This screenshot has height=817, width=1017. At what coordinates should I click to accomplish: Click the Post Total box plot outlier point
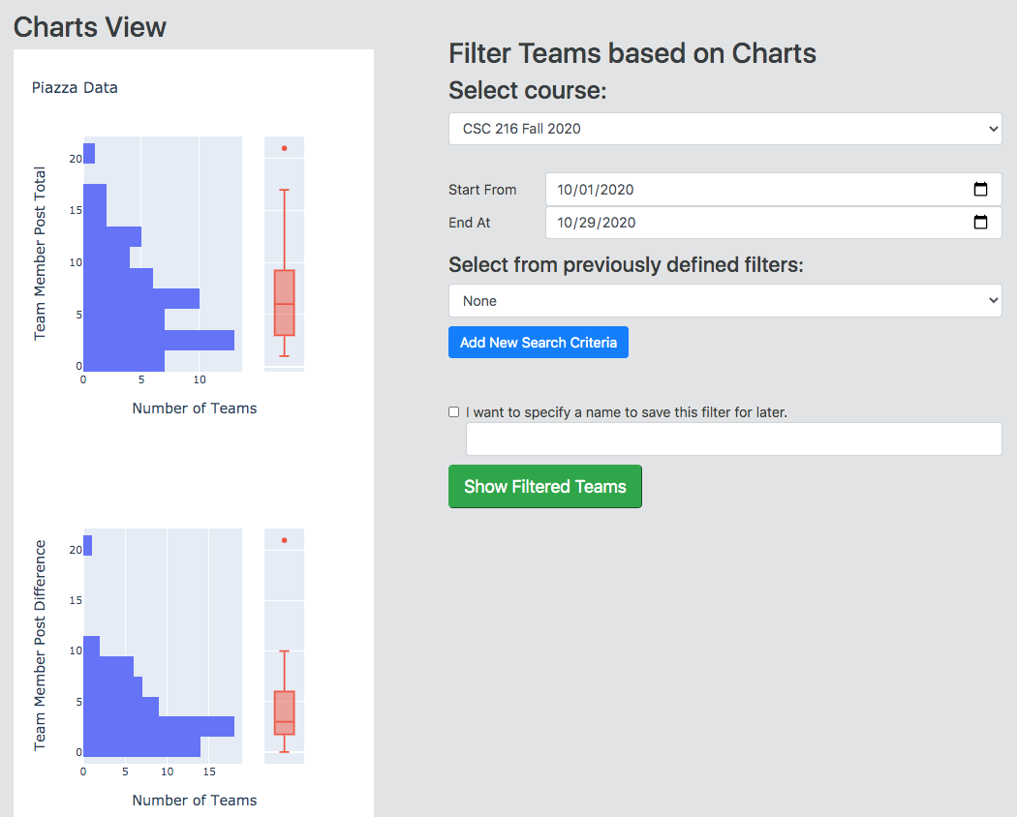point(284,148)
